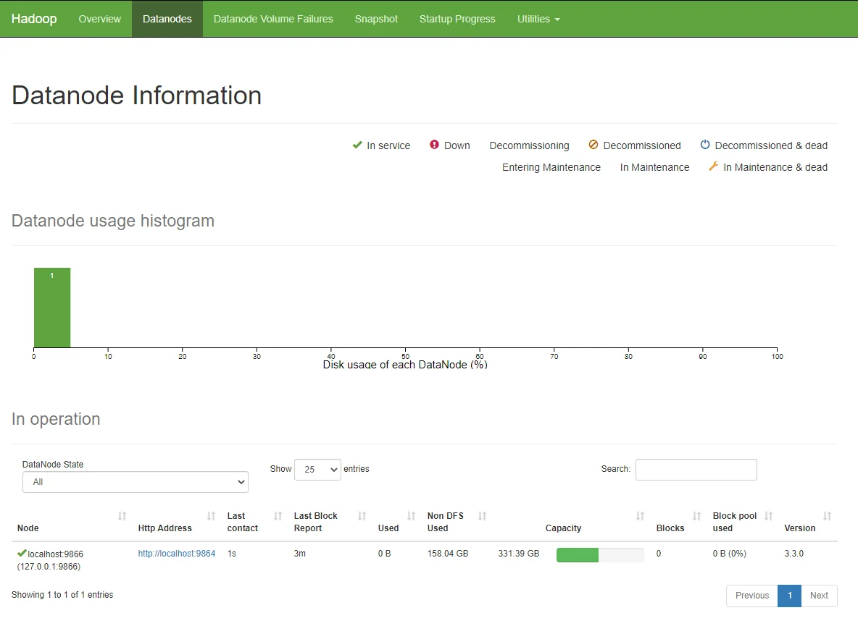The width and height of the screenshot is (858, 626).
Task: Click the Capacity column sort icon
Action: click(x=640, y=516)
